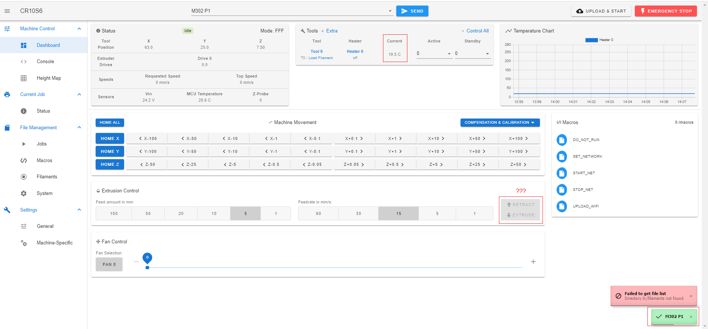
Task: Decrease fan speed with minus icon
Action: coord(136,262)
